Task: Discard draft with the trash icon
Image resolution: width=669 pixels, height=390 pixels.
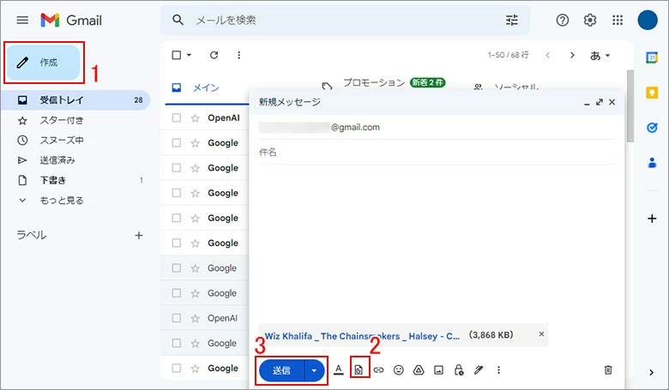Action: [608, 370]
